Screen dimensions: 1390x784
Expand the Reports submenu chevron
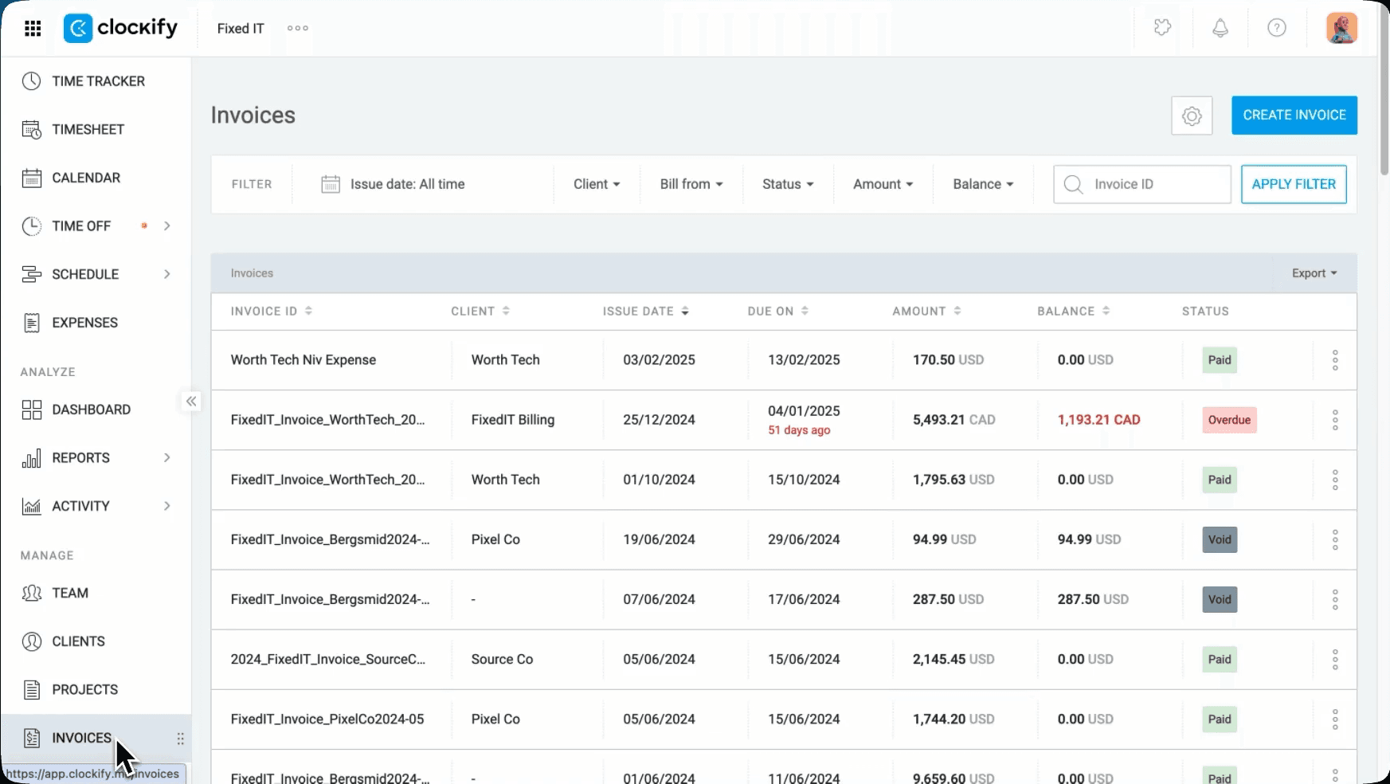tap(167, 458)
